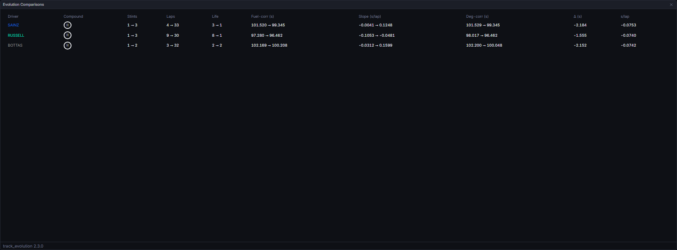Click slope value -0.1053 → -0.0481

(377, 35)
